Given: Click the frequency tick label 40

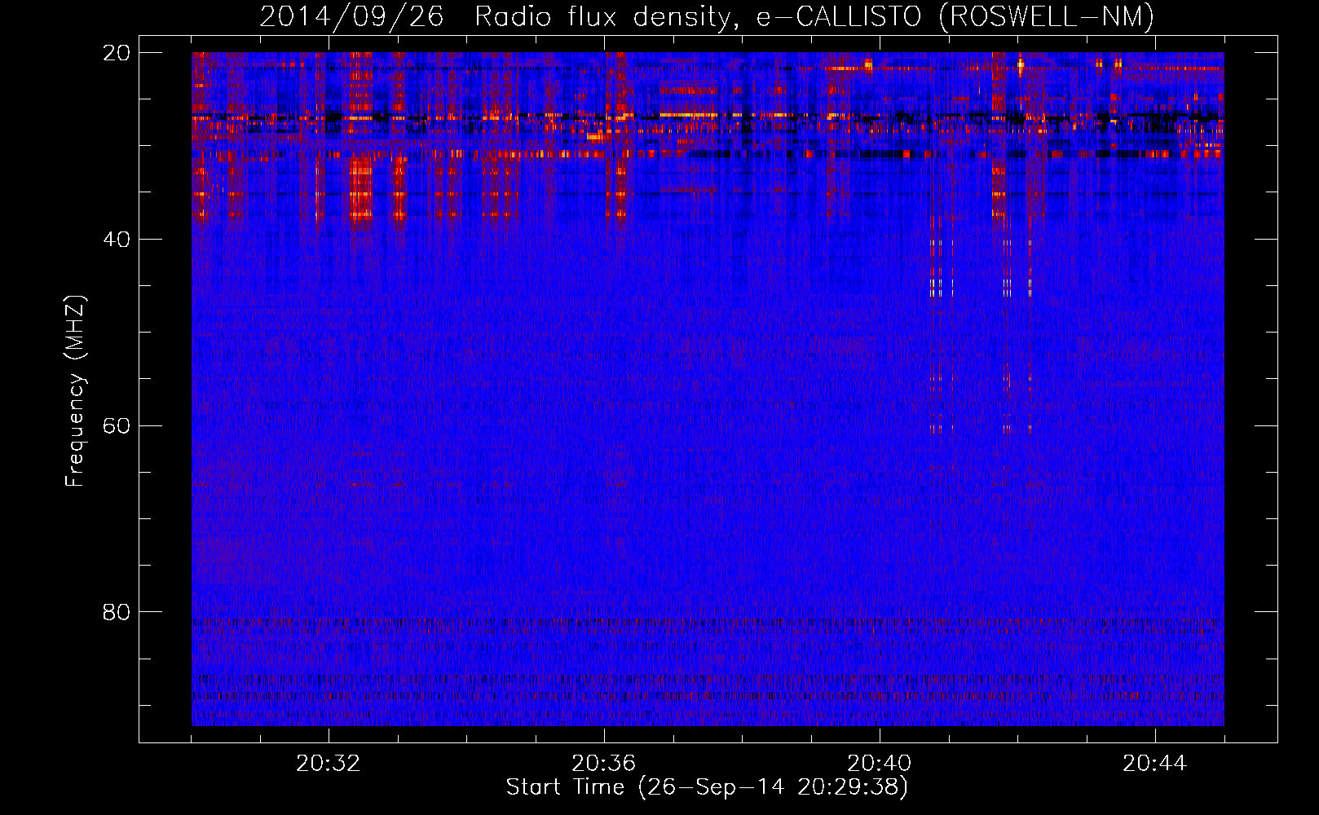Looking at the screenshot, I should point(117,240).
